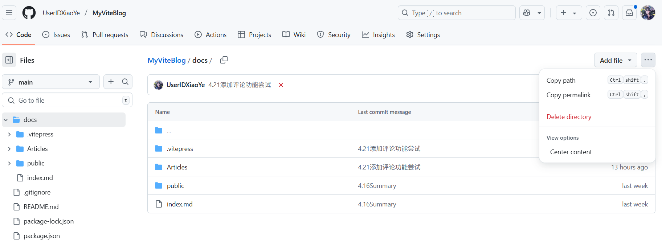Open the .vitepress folder in the listing

[180, 149]
